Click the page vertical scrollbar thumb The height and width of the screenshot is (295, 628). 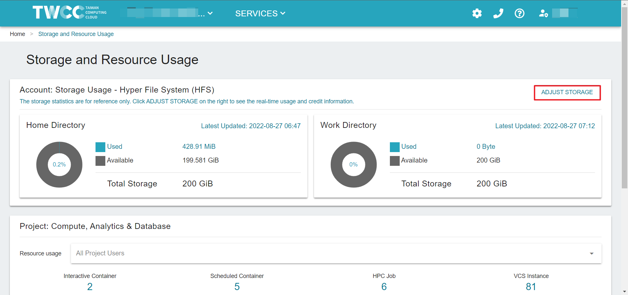click(624, 97)
